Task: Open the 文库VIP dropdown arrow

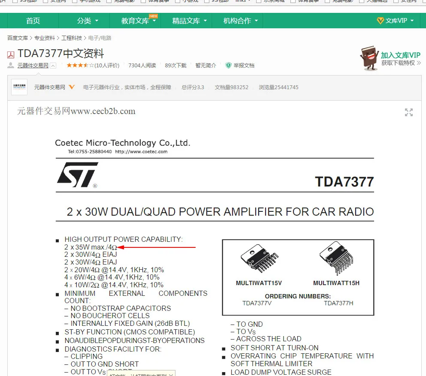Action: [412, 21]
